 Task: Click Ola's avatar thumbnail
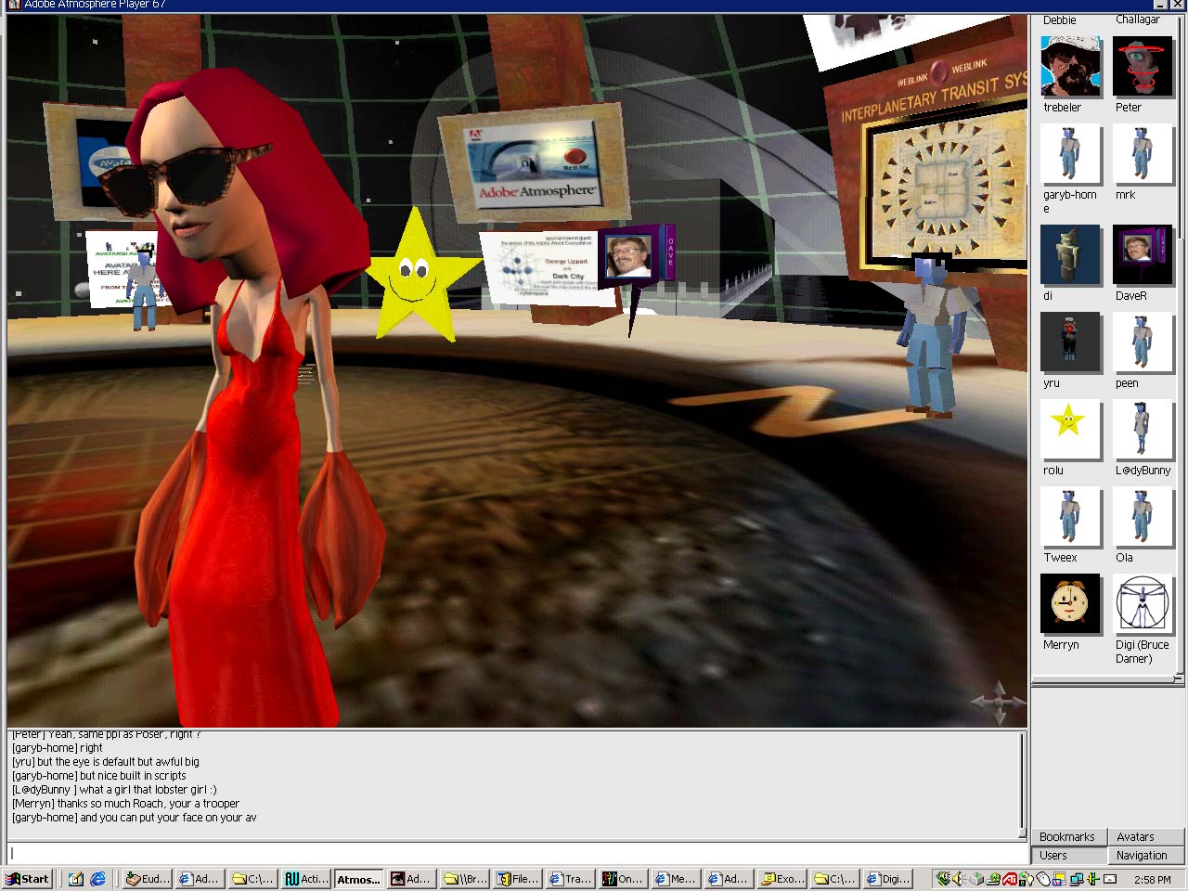(x=1143, y=516)
